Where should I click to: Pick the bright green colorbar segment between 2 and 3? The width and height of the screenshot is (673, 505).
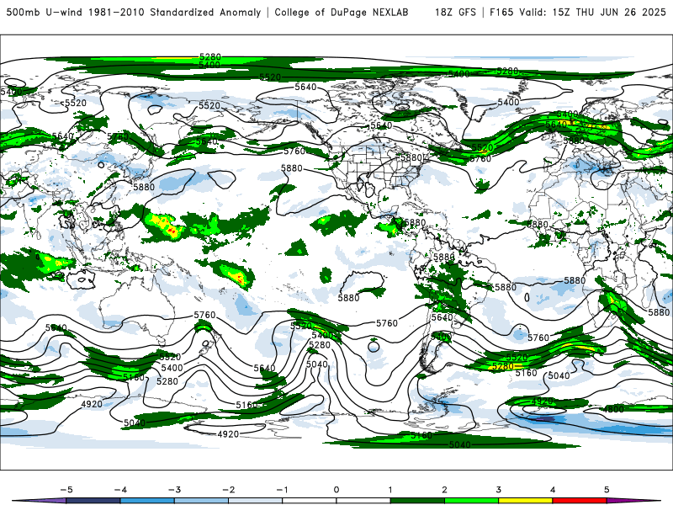coord(471,501)
